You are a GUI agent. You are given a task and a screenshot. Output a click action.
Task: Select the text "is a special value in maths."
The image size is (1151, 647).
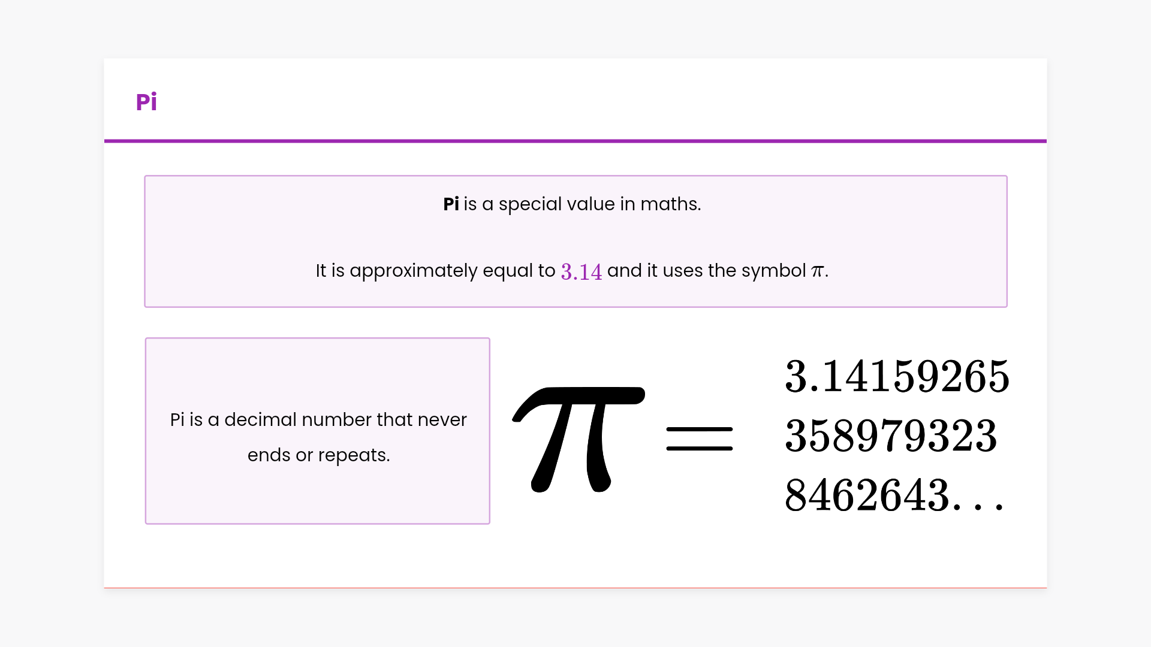point(581,204)
